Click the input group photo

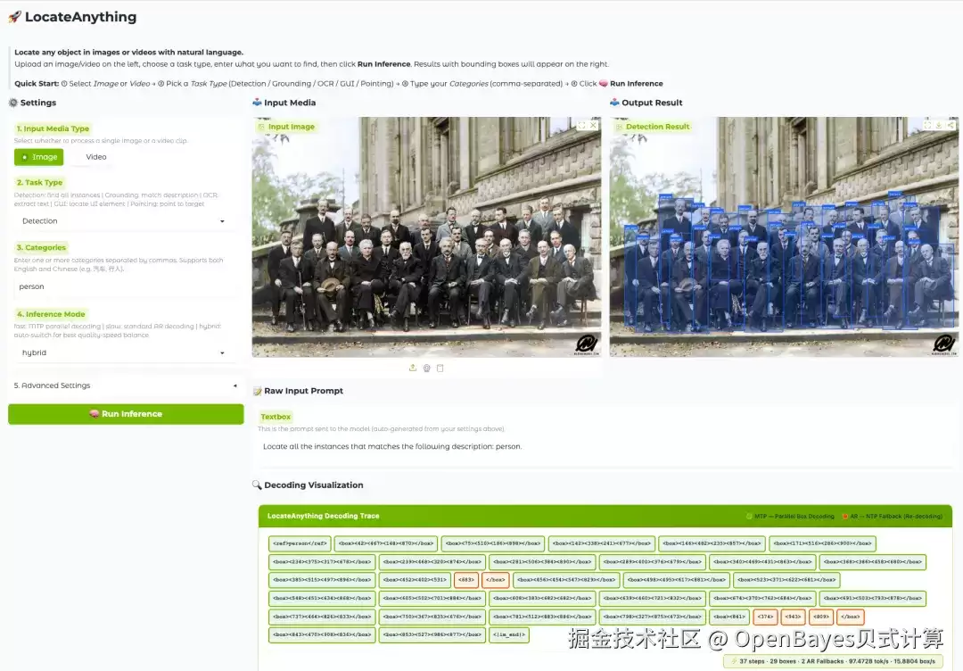426,236
